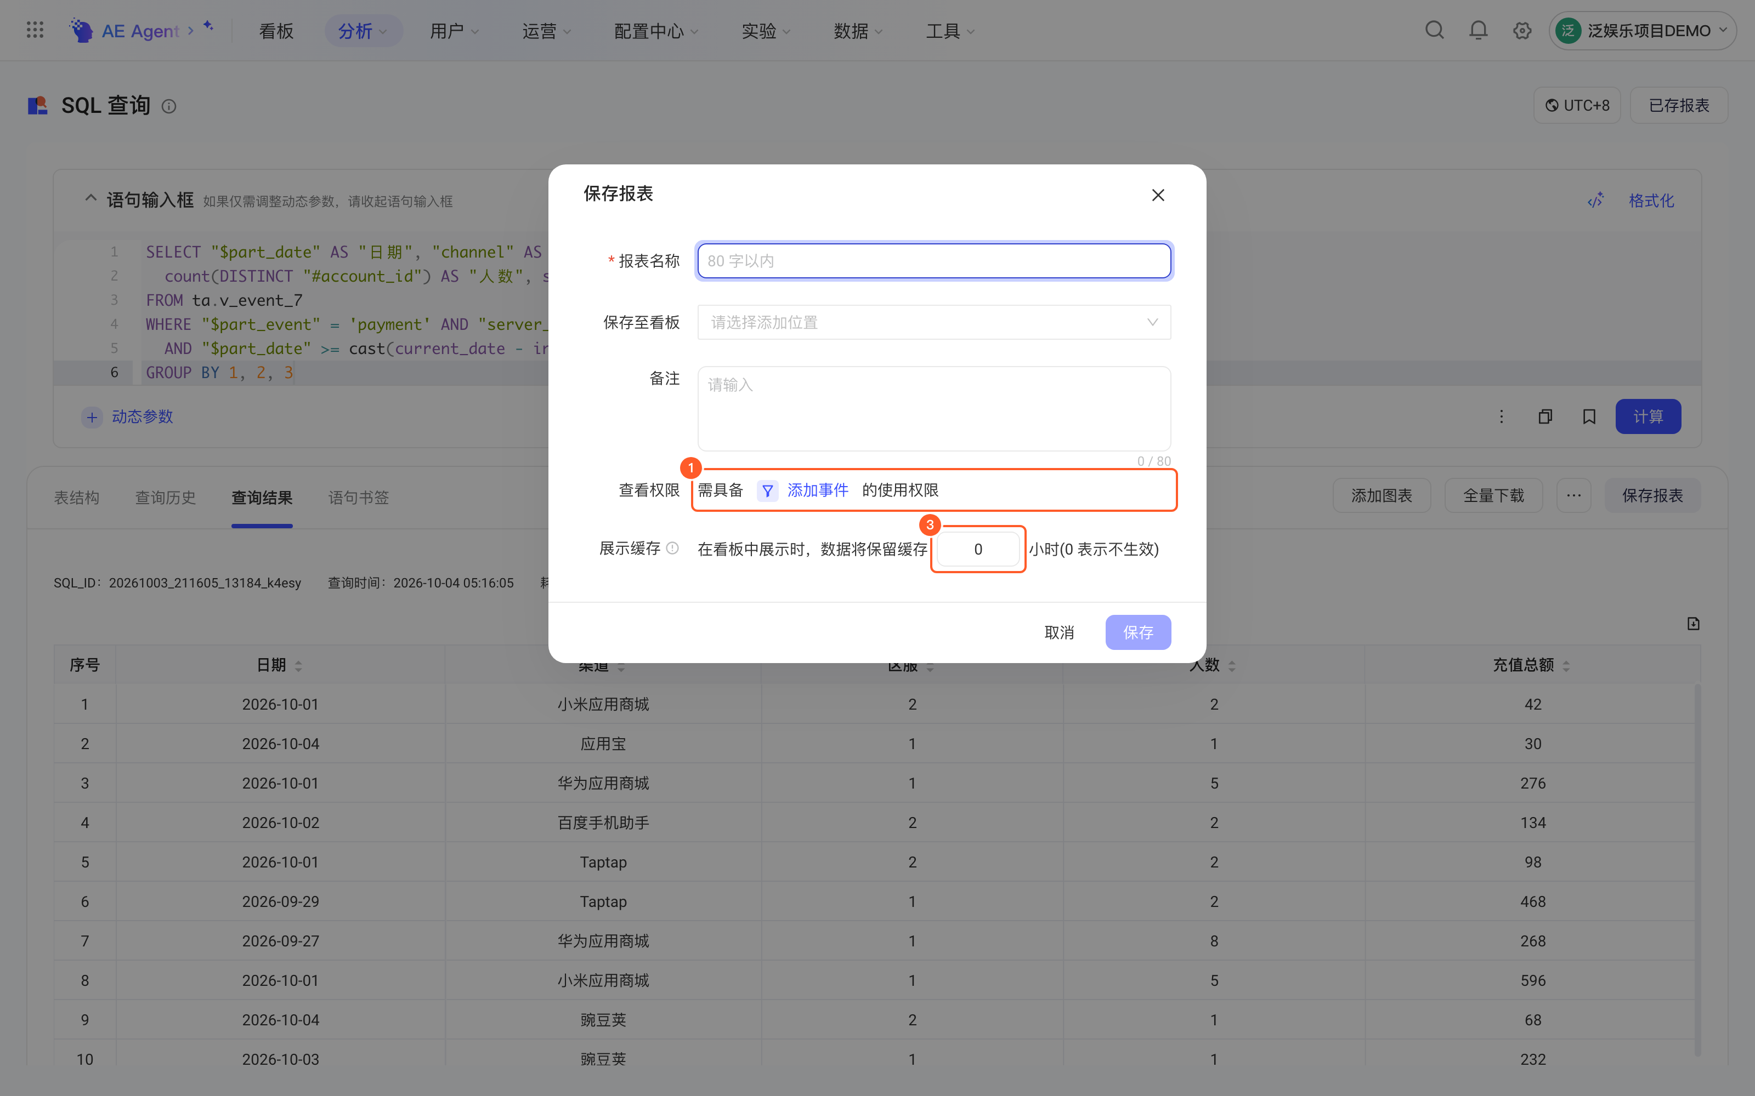This screenshot has height=1096, width=1755.
Task: Switch to the 表结构 tab
Action: tap(76, 497)
